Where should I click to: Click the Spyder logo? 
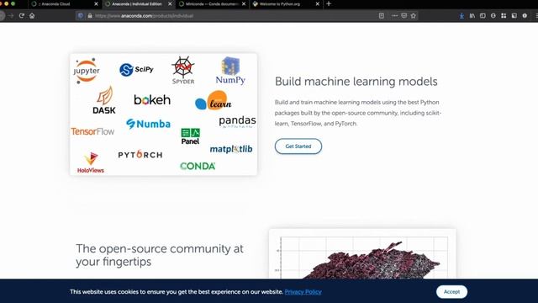183,71
